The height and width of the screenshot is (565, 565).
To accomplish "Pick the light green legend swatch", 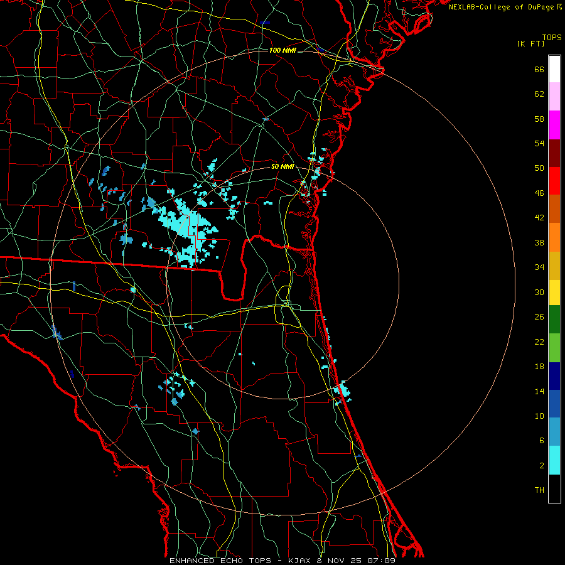I will tap(554, 348).
